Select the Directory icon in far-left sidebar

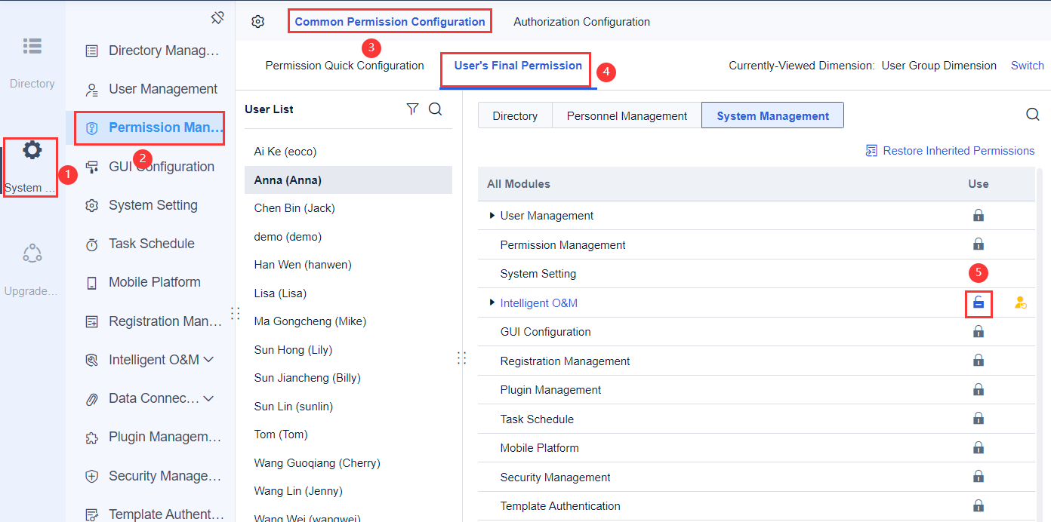point(32,45)
